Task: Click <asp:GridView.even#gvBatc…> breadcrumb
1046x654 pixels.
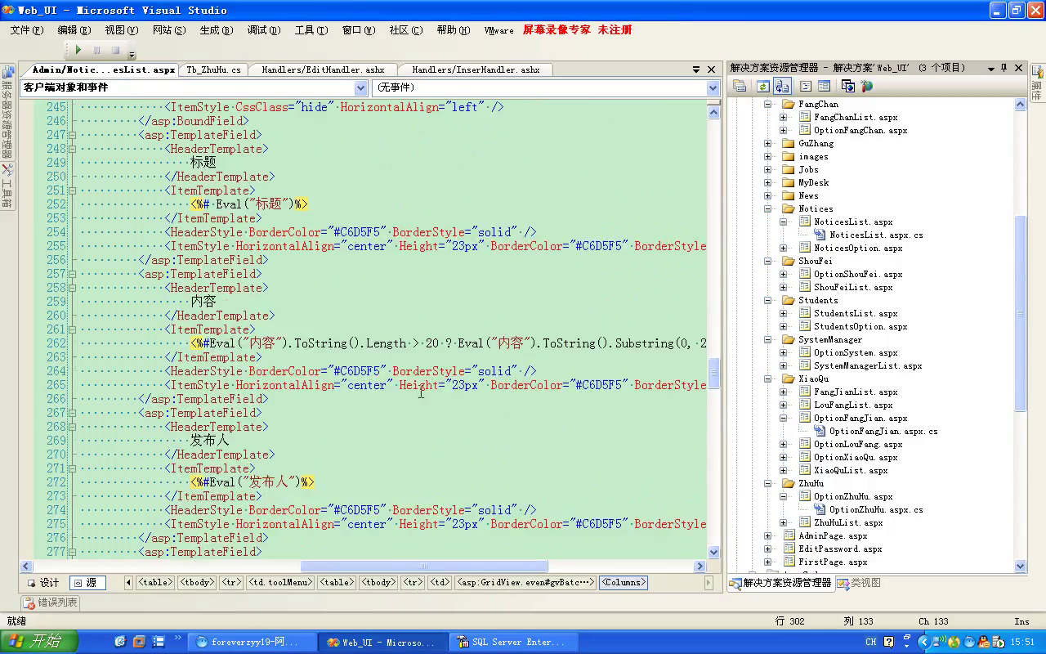Action: click(x=525, y=583)
